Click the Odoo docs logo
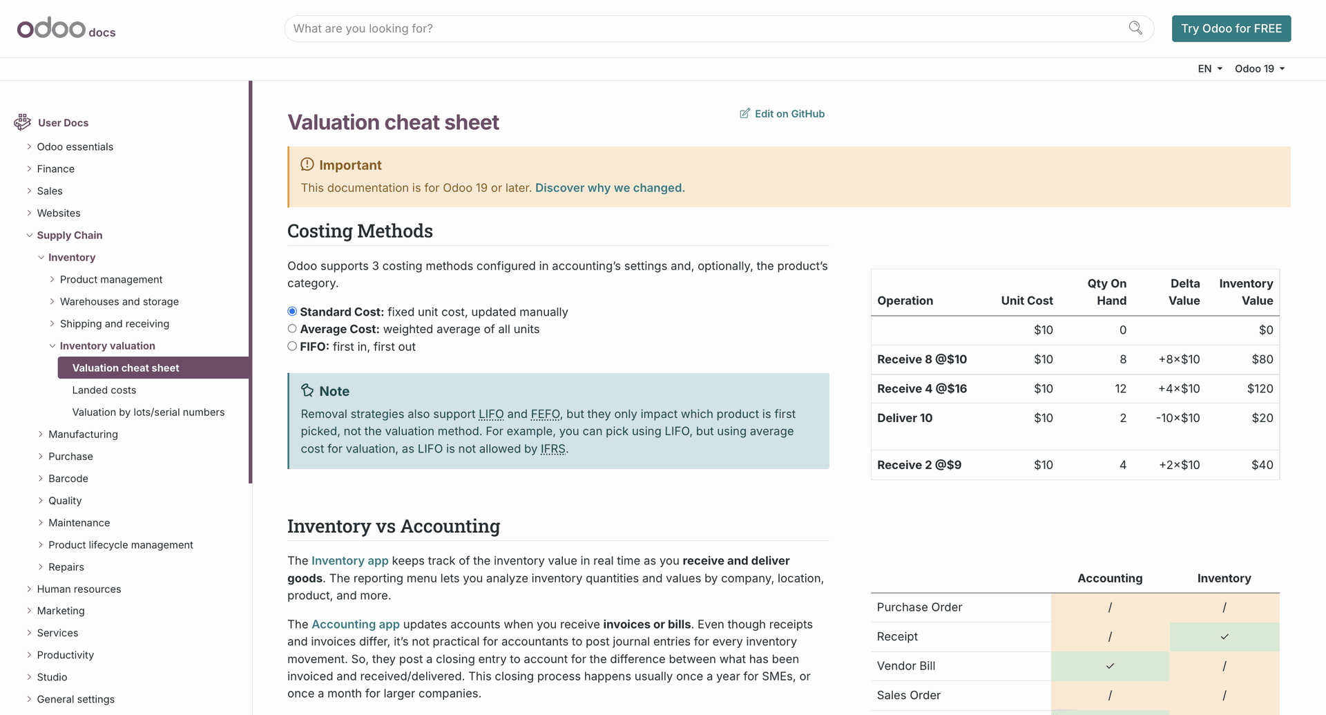The height and width of the screenshot is (715, 1326). pyautogui.click(x=66, y=29)
